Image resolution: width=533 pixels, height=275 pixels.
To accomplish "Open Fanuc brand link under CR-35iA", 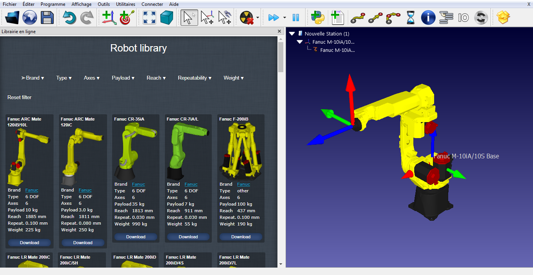I will tap(138, 184).
